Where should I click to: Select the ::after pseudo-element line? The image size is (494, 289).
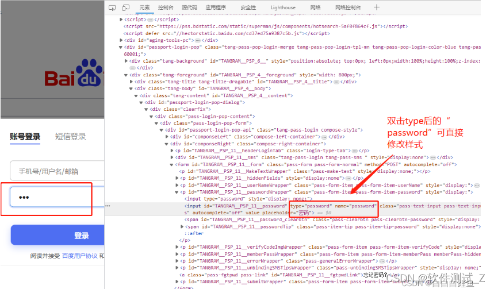(x=194, y=234)
